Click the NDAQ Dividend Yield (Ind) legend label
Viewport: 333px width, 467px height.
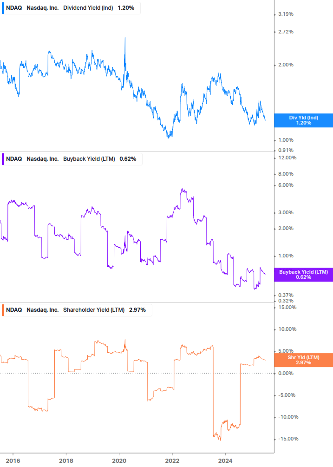(x=71, y=8)
